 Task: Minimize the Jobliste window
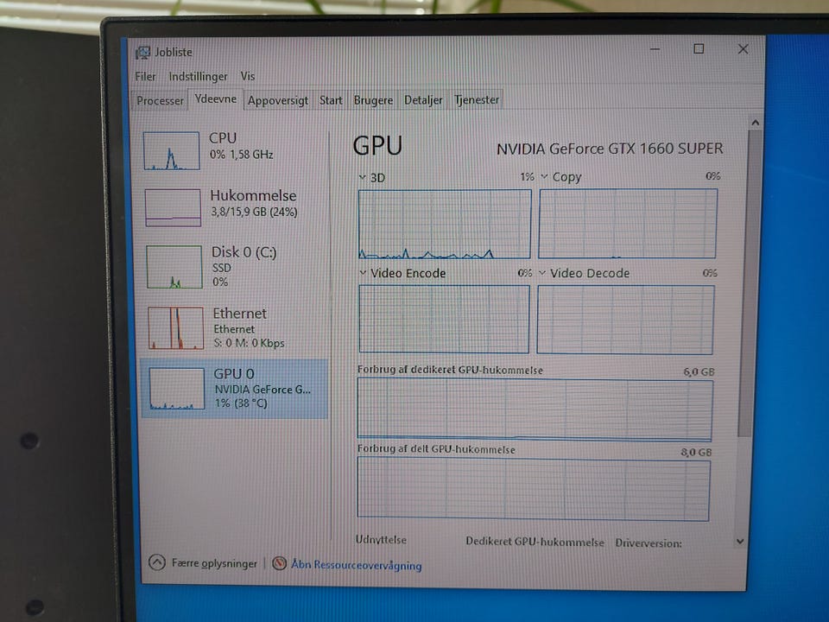[x=655, y=49]
